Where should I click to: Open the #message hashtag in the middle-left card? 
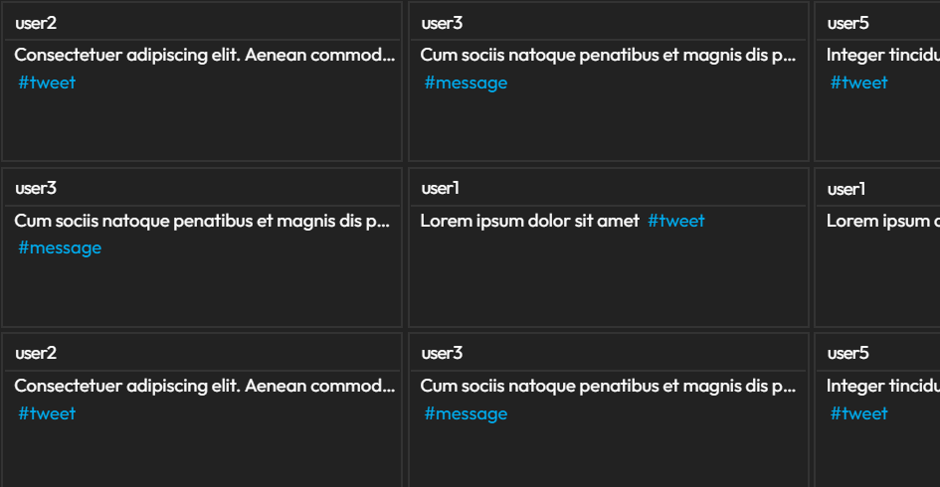60,247
